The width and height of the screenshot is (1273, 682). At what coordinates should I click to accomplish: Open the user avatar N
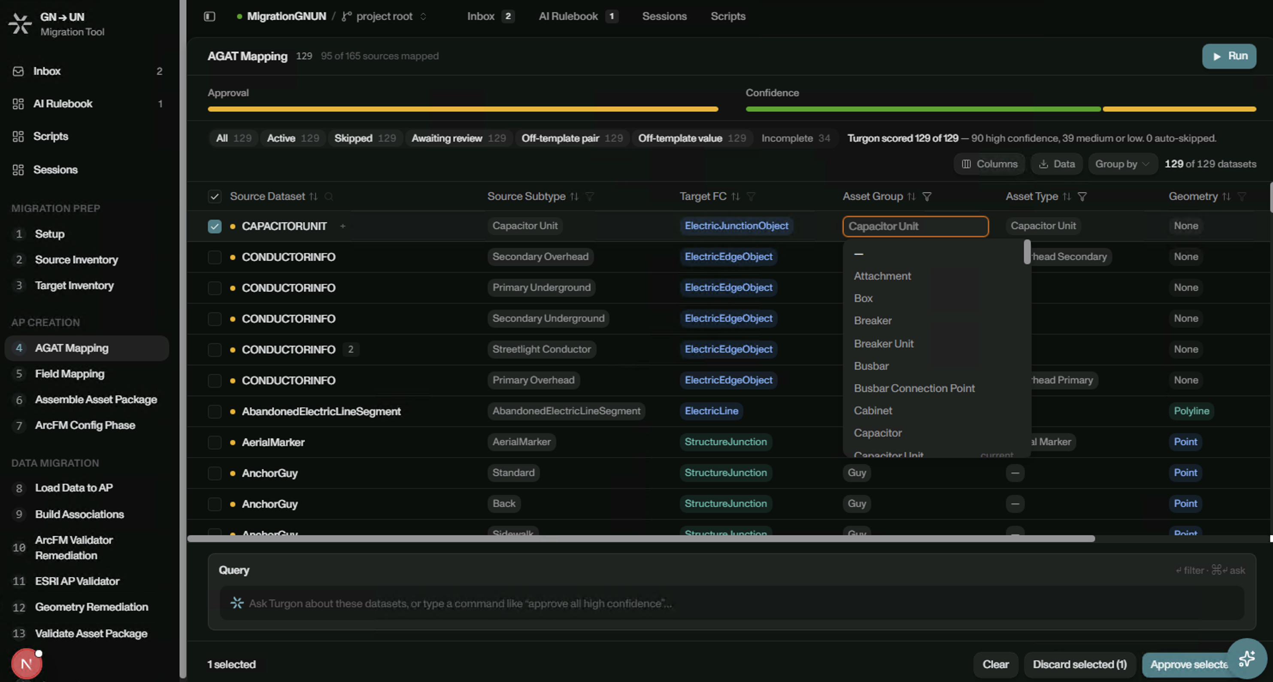click(x=27, y=664)
